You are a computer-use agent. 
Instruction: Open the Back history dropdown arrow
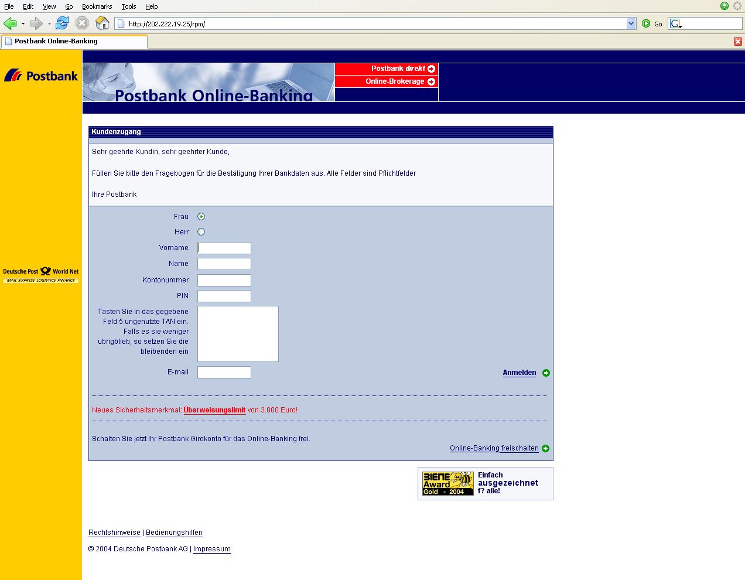point(23,24)
